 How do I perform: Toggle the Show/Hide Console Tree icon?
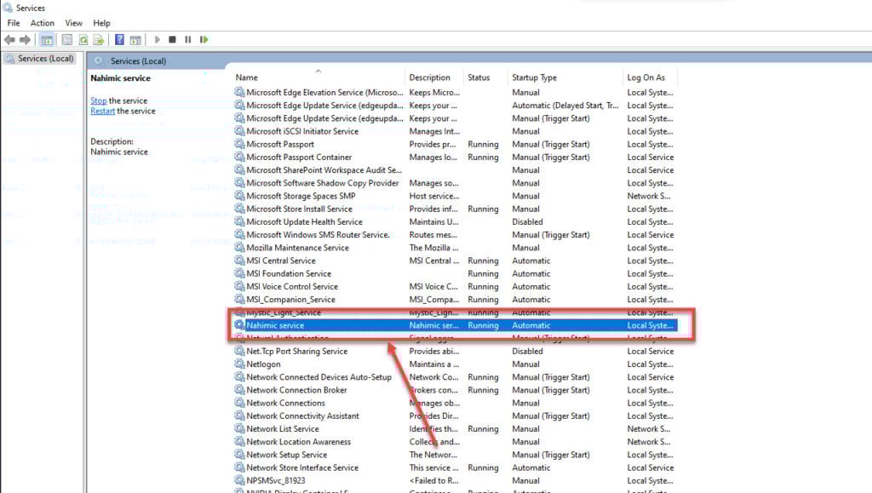coord(47,39)
